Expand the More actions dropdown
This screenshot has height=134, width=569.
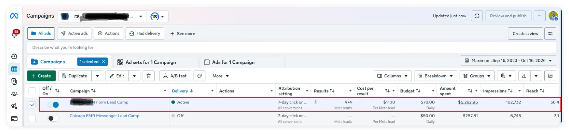(x=221, y=76)
